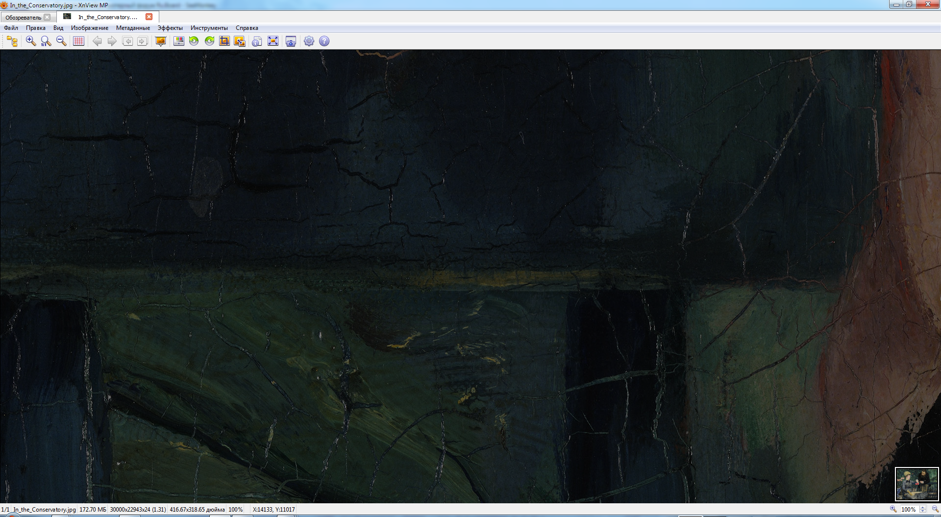The width and height of the screenshot is (941, 517).
Task: Decrease zoom with the stepper down arrow
Action: [923, 511]
